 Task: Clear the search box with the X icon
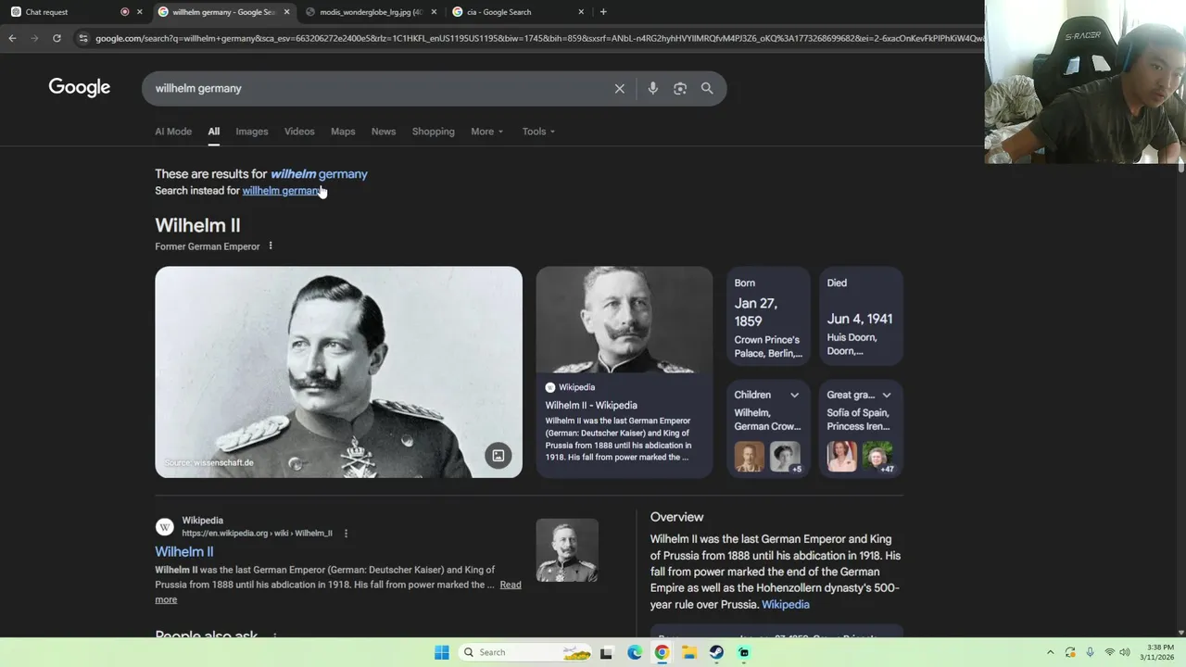point(619,88)
